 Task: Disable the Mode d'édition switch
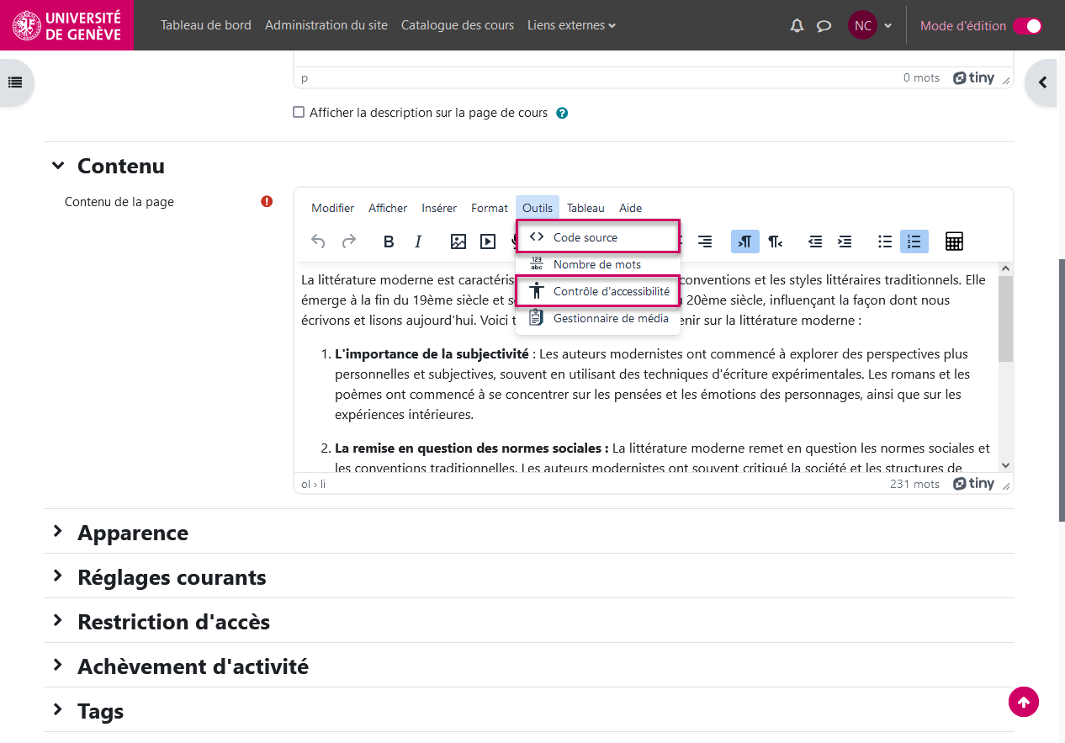coord(1027,26)
